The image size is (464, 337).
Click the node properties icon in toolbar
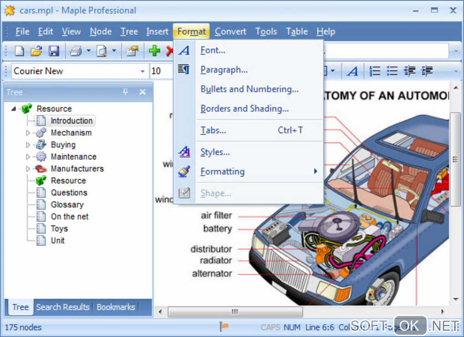coord(132,51)
